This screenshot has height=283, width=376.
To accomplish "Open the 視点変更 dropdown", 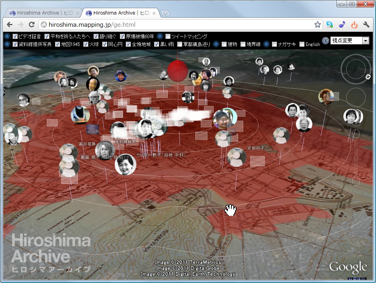I will click(x=350, y=40).
